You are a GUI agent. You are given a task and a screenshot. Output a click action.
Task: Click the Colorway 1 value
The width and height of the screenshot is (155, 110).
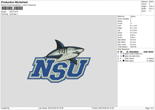pos(14,14)
